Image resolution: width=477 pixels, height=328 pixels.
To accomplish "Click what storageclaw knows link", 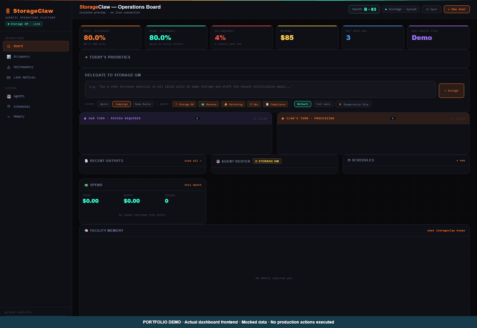I will [446, 230].
